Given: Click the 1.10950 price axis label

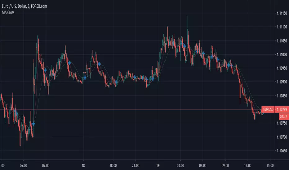Looking at the screenshot, I should (x=282, y=68).
